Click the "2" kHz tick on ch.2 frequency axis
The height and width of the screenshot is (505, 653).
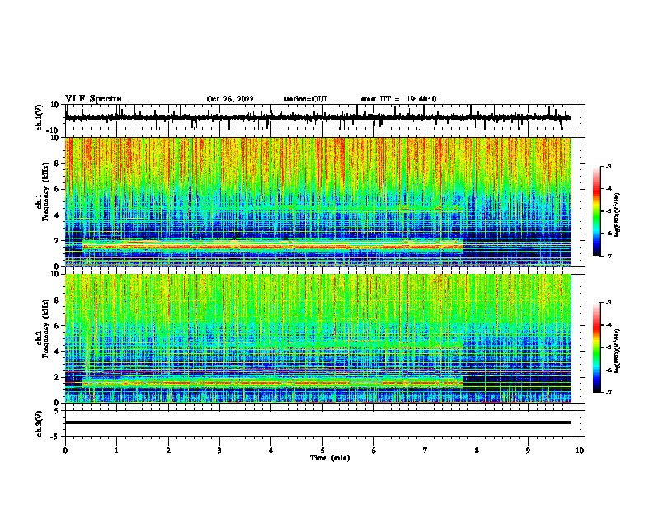click(x=57, y=377)
